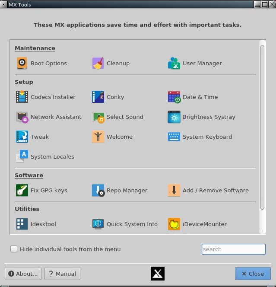Launch the Cleanup broom icon
This screenshot has height=287, width=276.
[x=98, y=64]
